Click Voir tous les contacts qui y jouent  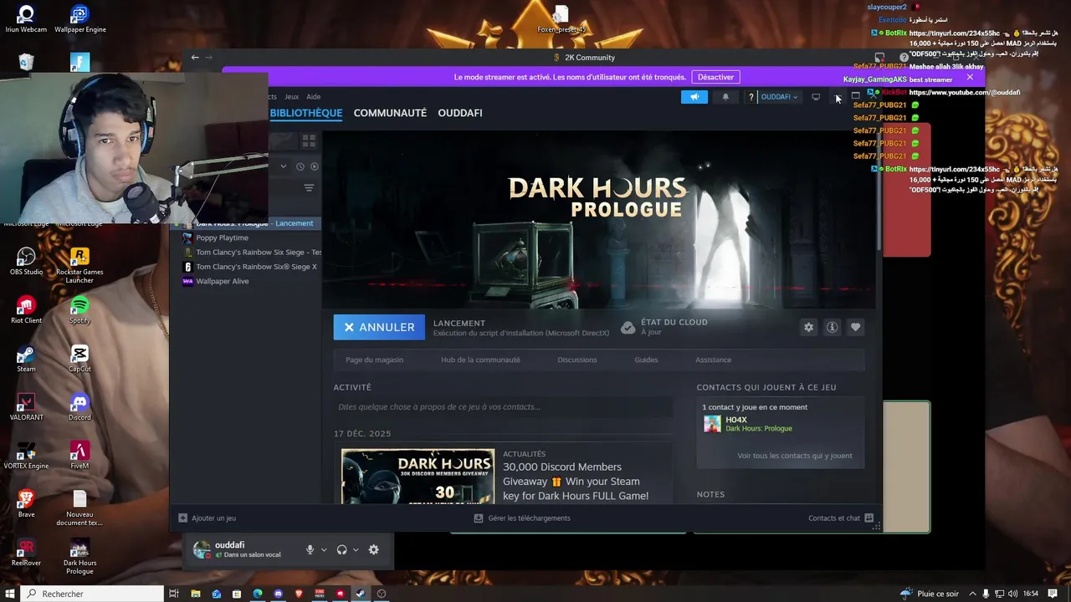click(795, 456)
